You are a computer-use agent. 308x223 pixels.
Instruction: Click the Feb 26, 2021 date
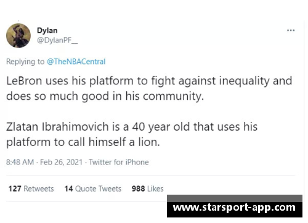pyautogui.click(x=61, y=162)
